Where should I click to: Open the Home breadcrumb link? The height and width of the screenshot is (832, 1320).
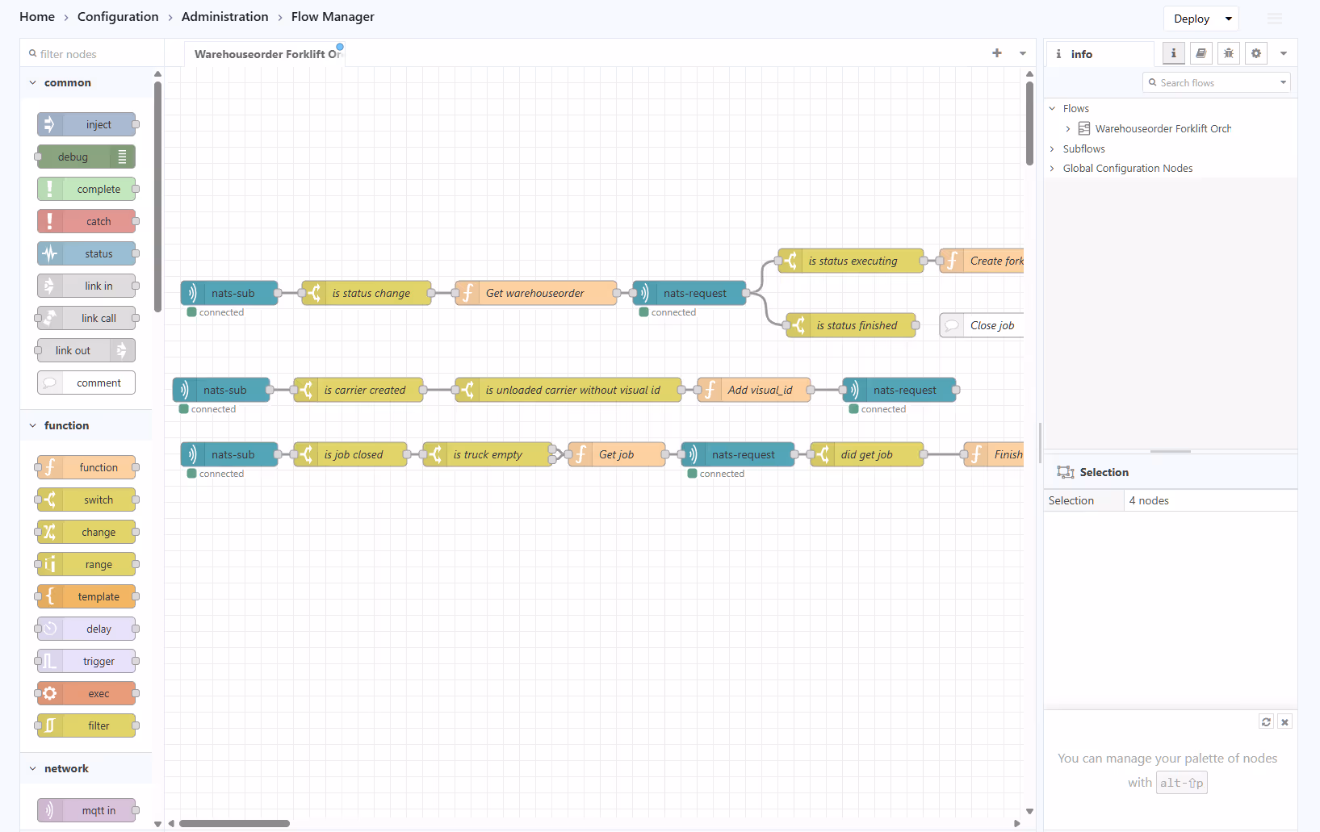pyautogui.click(x=37, y=16)
